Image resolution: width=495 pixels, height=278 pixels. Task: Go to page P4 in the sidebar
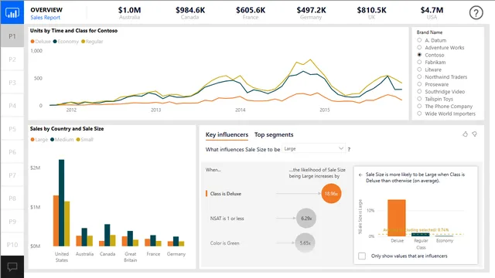12,106
